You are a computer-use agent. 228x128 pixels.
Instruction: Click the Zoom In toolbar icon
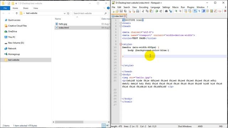[176, 11]
